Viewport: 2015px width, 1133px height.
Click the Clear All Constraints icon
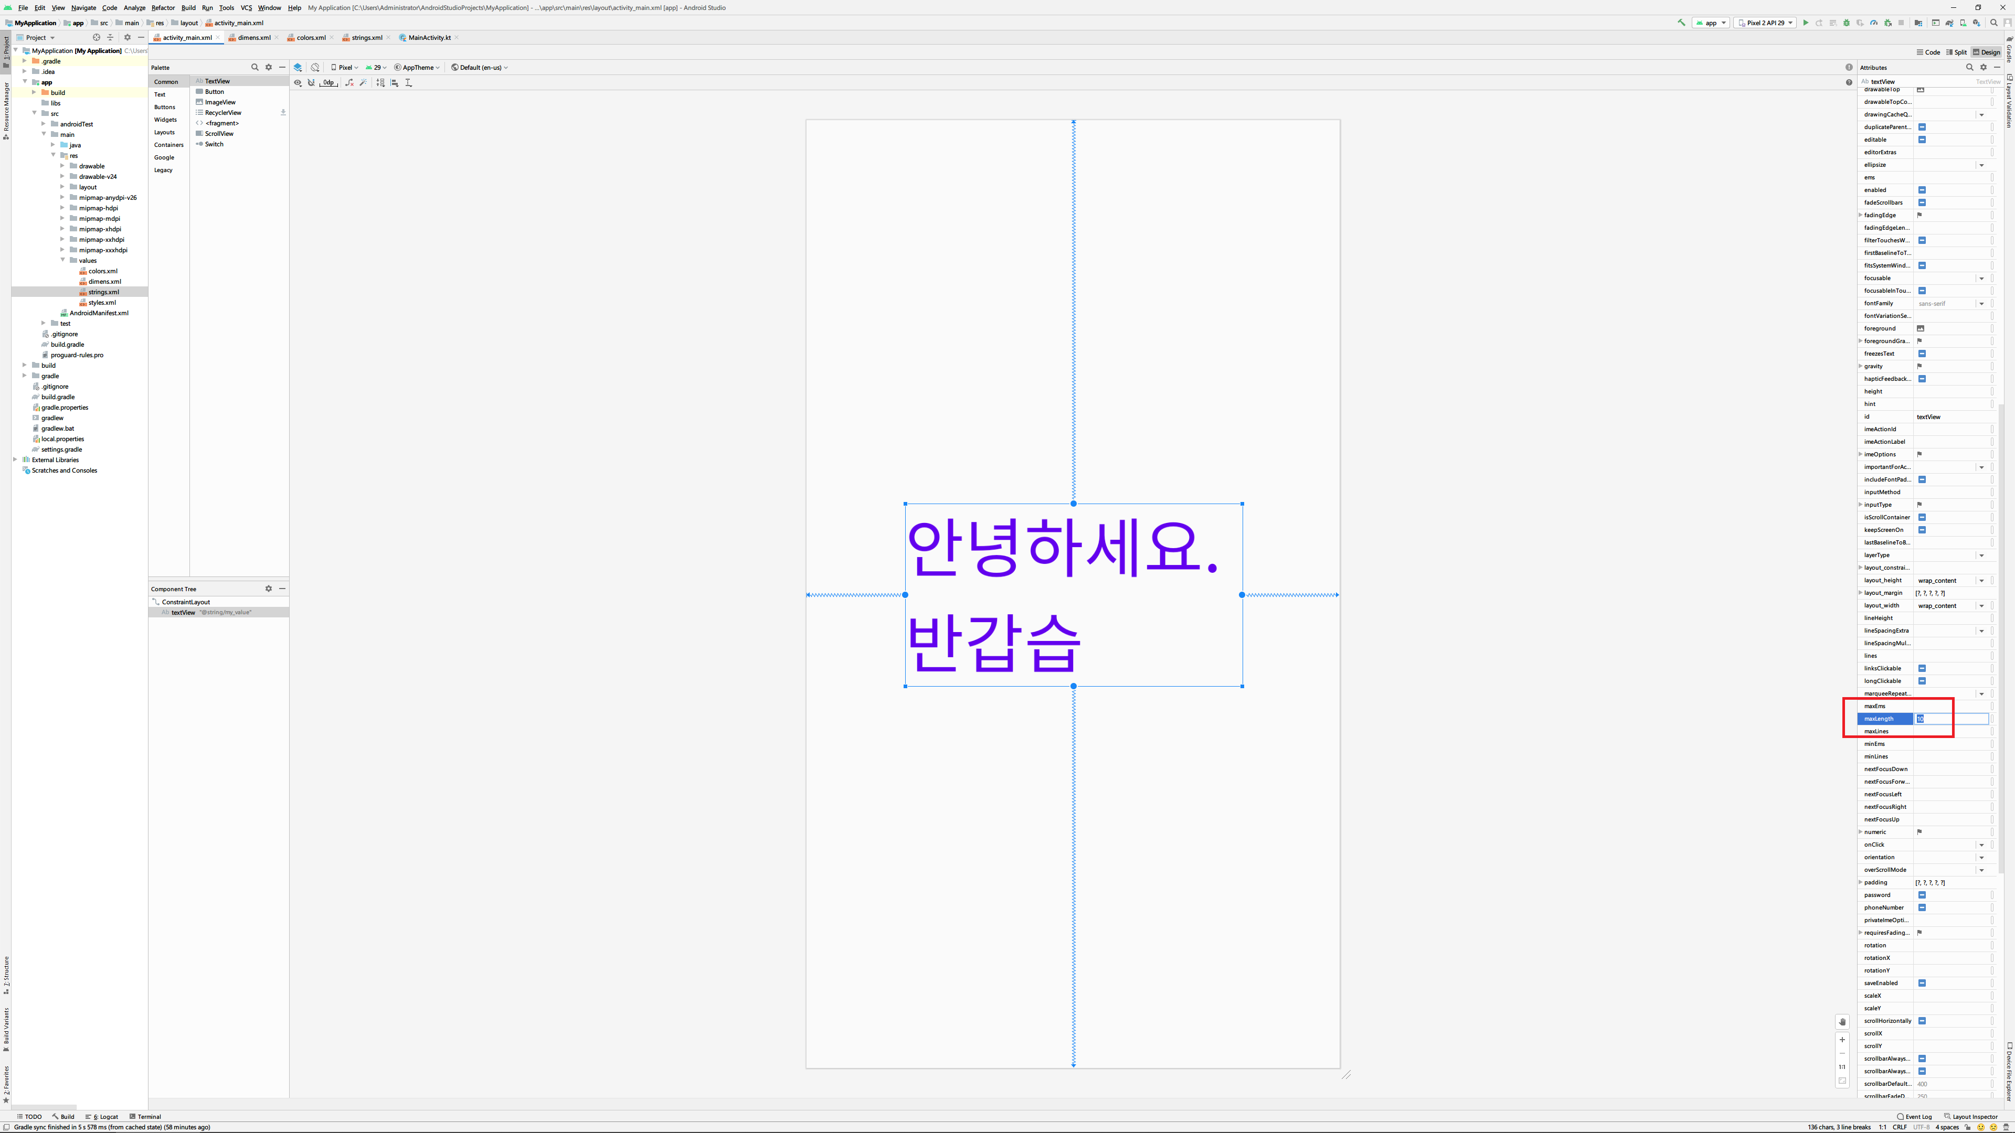tap(349, 83)
